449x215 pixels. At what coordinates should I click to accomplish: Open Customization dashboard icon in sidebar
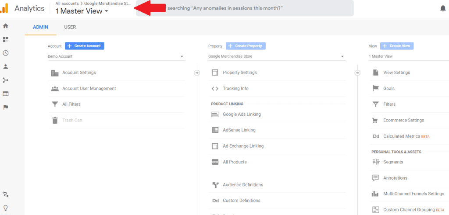click(x=5, y=39)
